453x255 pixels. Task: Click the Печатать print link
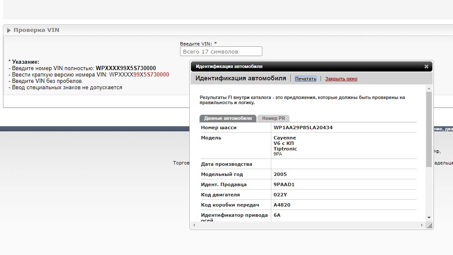(306, 79)
